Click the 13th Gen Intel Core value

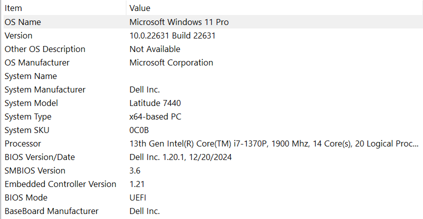coord(274,143)
